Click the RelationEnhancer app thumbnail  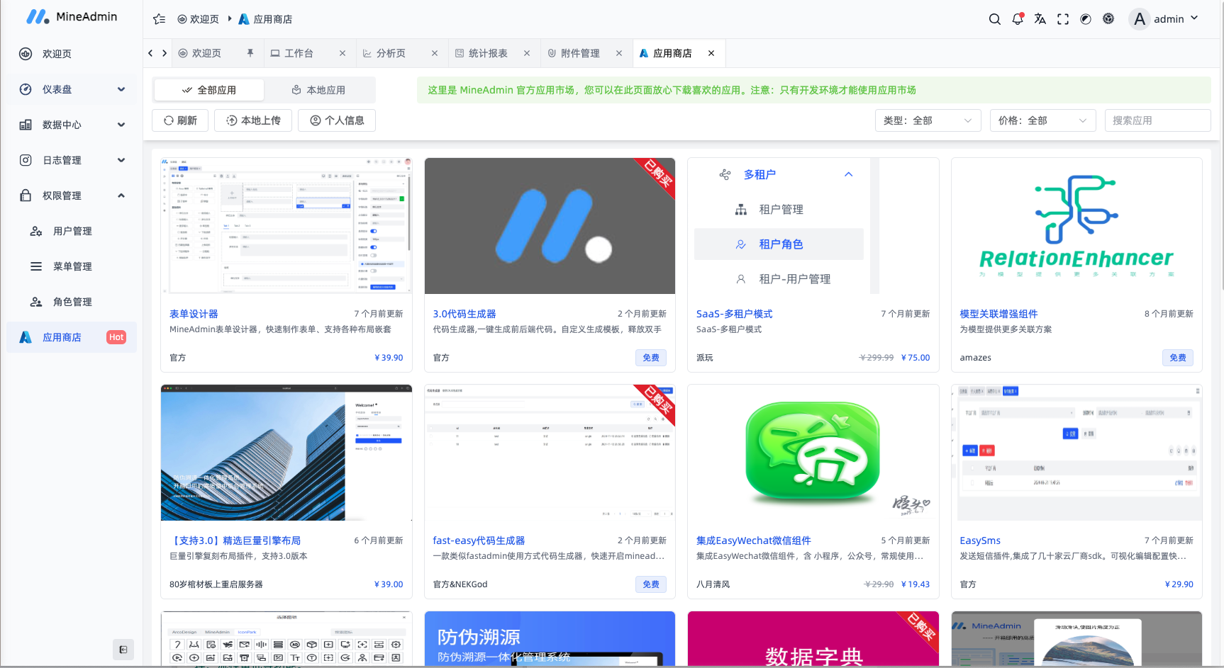(1076, 225)
